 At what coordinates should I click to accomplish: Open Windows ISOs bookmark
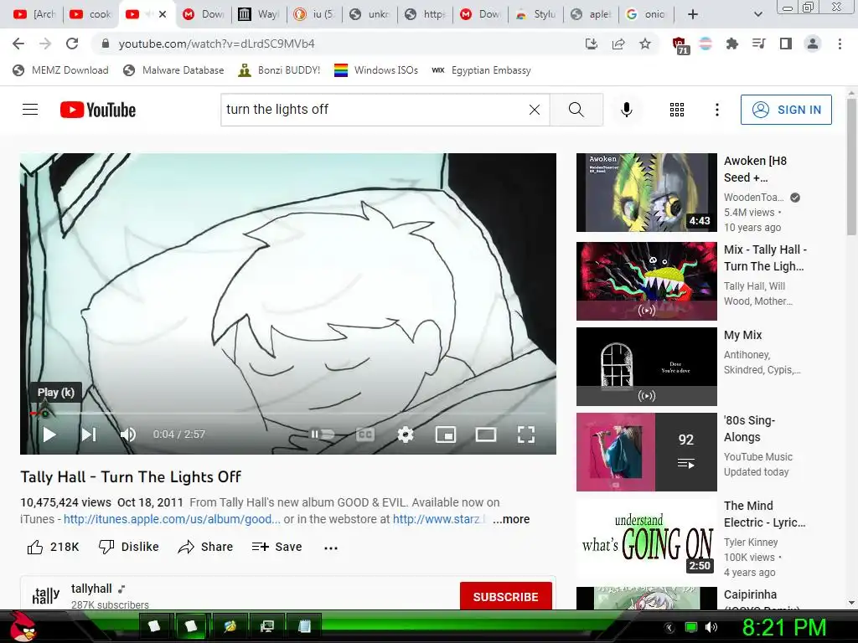(376, 70)
